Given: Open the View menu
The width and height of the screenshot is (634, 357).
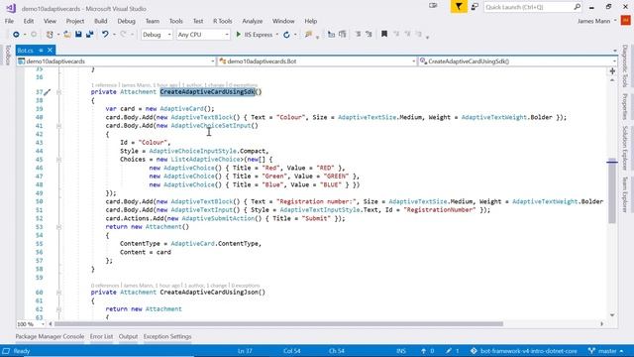Looking at the screenshot, I should coord(50,21).
